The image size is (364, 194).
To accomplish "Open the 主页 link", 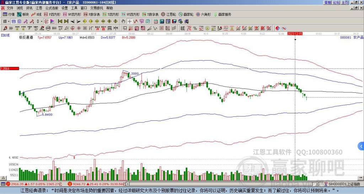I will [x=345, y=2].
